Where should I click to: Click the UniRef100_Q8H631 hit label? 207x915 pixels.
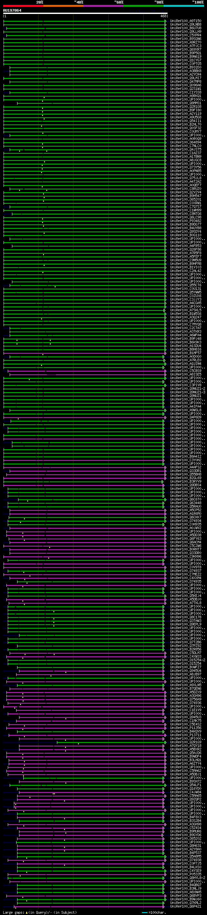tap(186, 846)
